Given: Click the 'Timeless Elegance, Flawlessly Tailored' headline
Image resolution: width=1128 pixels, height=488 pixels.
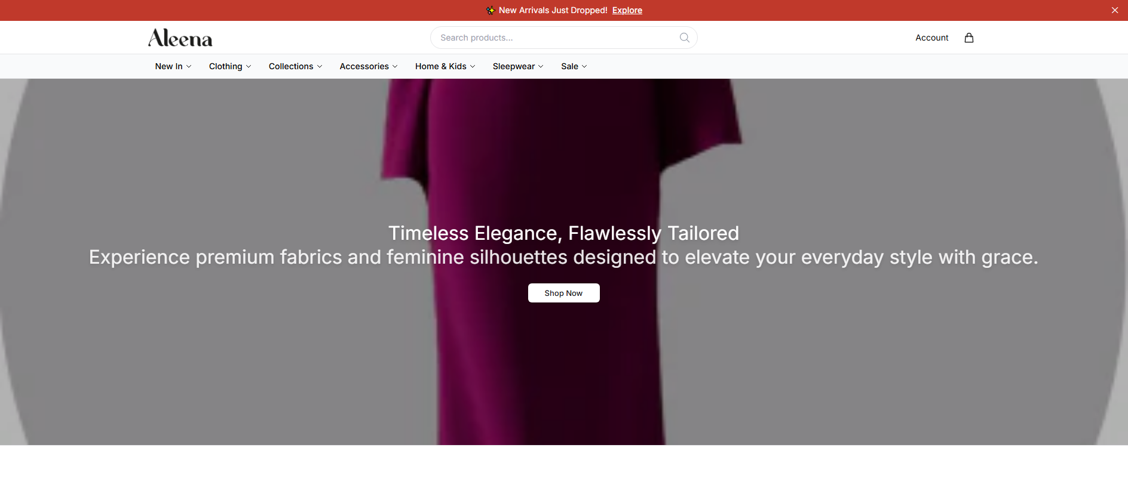Looking at the screenshot, I should point(564,233).
